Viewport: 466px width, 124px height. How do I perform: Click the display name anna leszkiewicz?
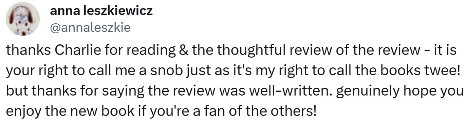(101, 12)
